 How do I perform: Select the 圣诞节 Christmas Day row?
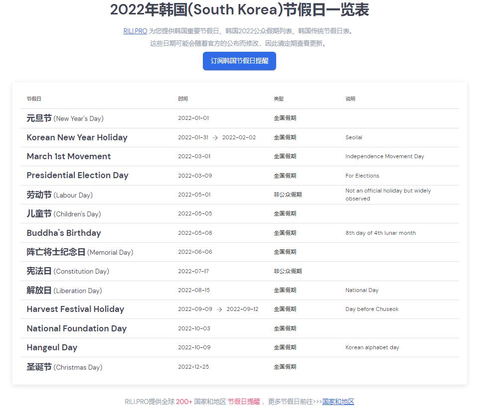pyautogui.click(x=65, y=367)
